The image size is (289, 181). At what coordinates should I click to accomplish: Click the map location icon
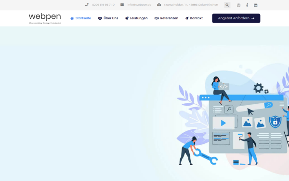pos(159,5)
